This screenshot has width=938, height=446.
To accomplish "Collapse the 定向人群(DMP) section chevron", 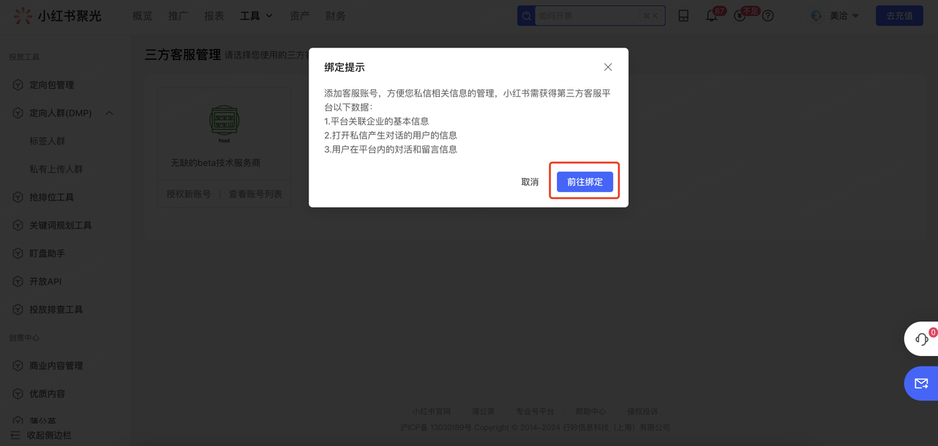I will tap(109, 113).
